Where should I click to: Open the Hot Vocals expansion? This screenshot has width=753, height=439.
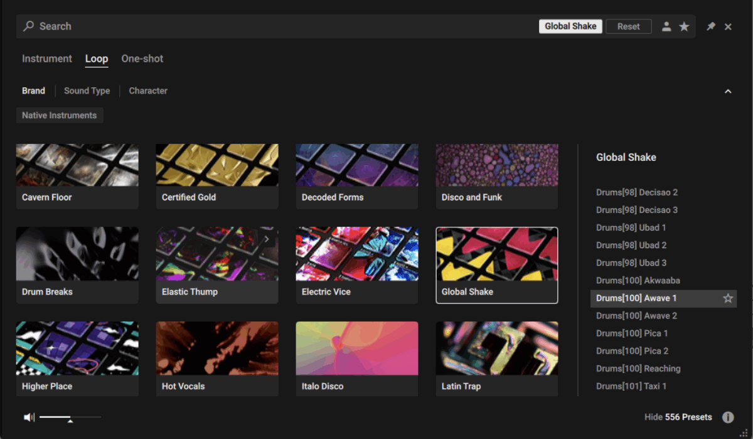(217, 359)
